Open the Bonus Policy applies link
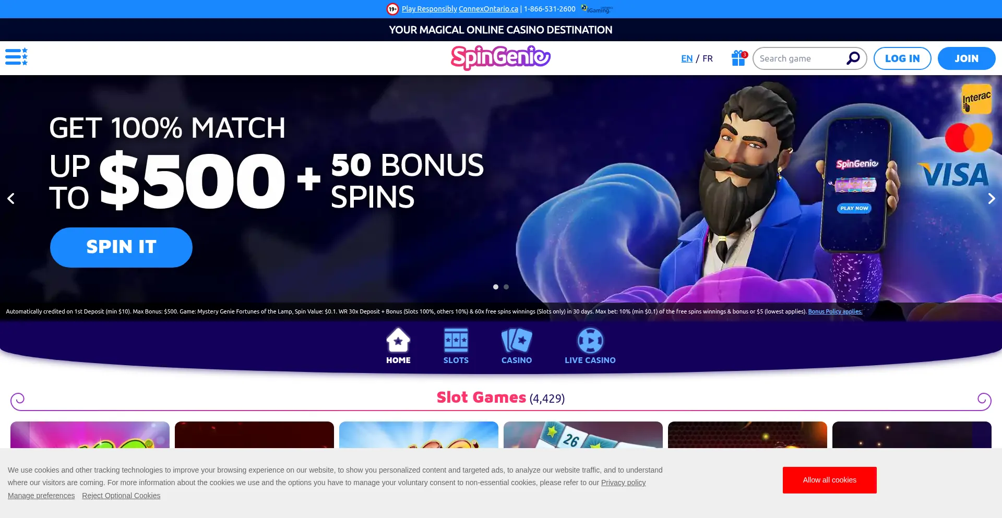This screenshot has width=1002, height=518. (835, 311)
